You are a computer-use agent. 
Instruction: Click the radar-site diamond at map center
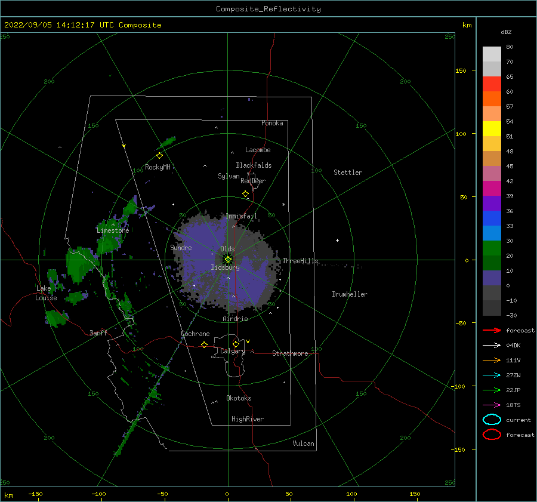click(228, 260)
